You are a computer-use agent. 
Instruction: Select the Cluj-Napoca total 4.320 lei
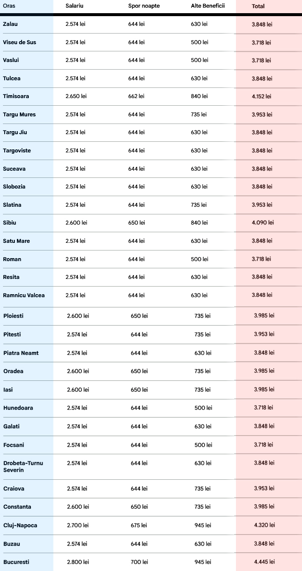[x=264, y=525]
